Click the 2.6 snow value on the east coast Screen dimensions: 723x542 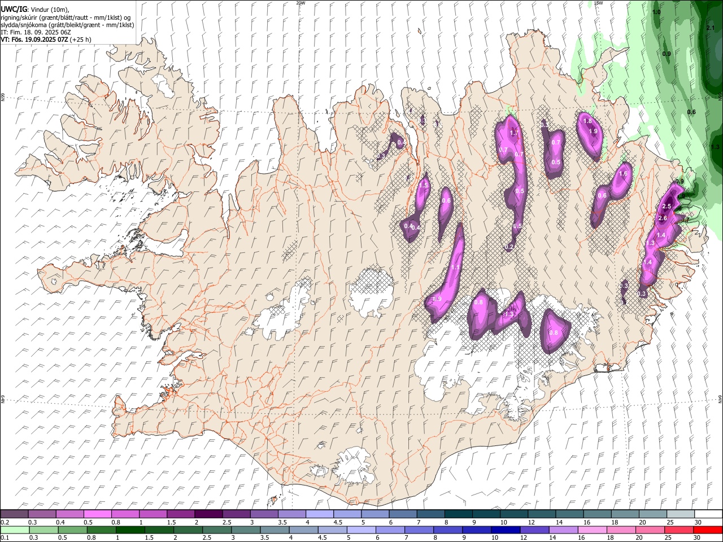663,218
